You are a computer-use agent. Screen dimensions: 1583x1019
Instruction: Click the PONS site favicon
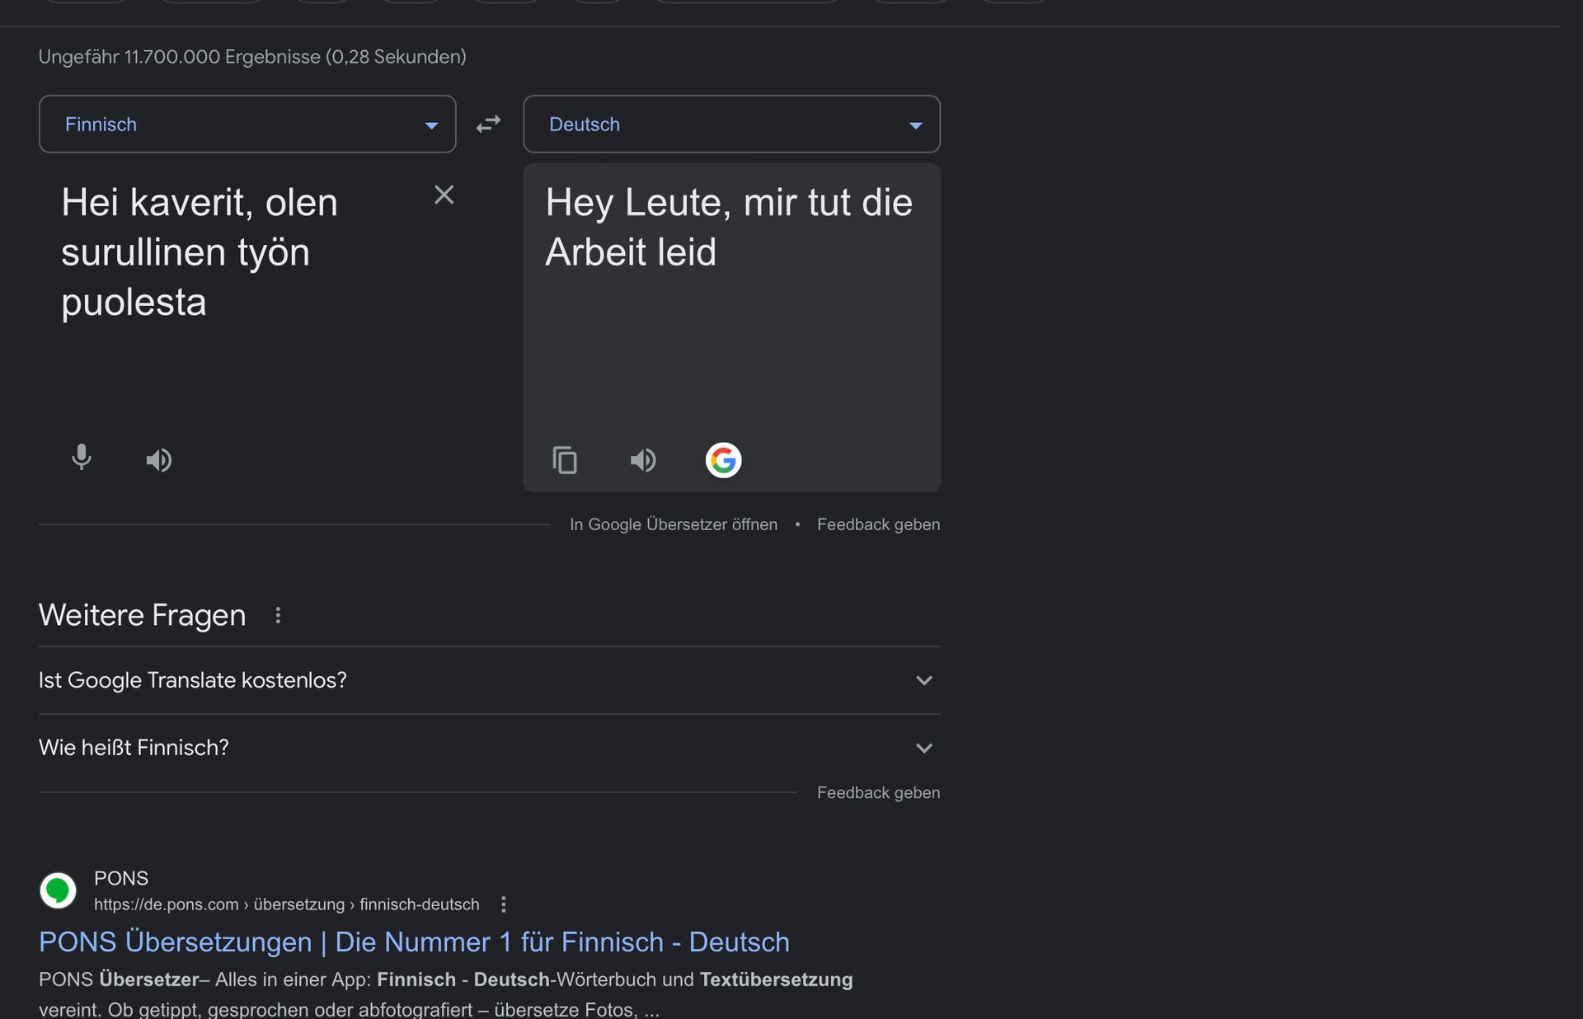pos(59,890)
